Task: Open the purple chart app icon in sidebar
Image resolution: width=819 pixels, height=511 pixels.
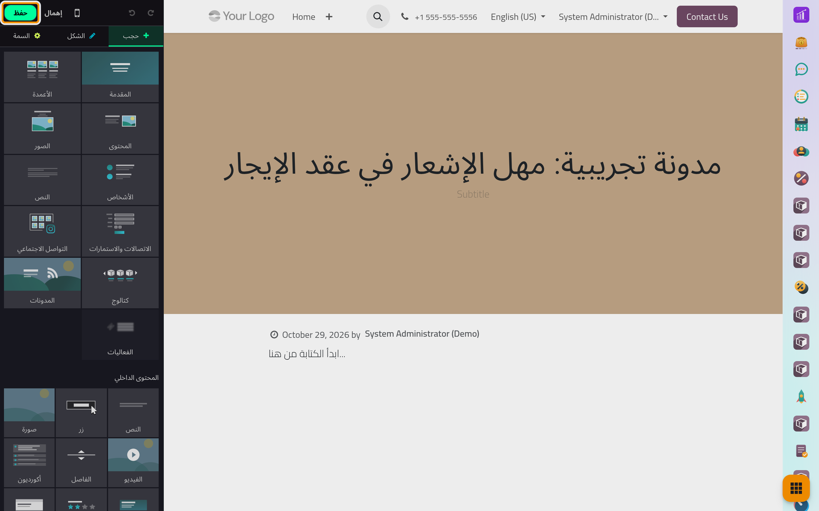Action: coord(801,15)
